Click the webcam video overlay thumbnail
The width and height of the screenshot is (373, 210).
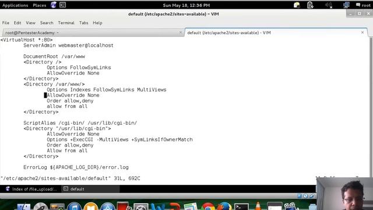tap(344, 194)
